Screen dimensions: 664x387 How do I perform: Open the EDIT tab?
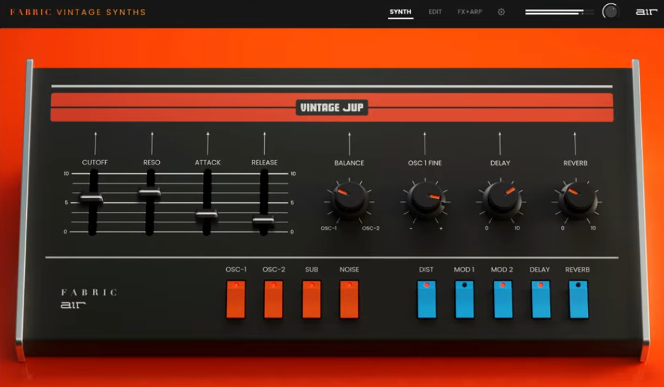(x=435, y=12)
